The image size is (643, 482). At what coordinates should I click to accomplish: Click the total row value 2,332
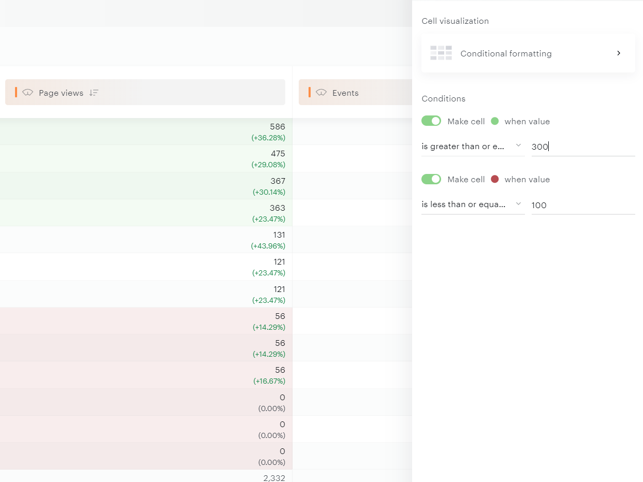pos(274,478)
